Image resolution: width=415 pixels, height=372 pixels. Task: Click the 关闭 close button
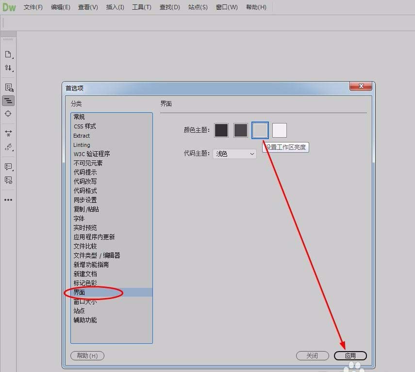click(x=312, y=355)
